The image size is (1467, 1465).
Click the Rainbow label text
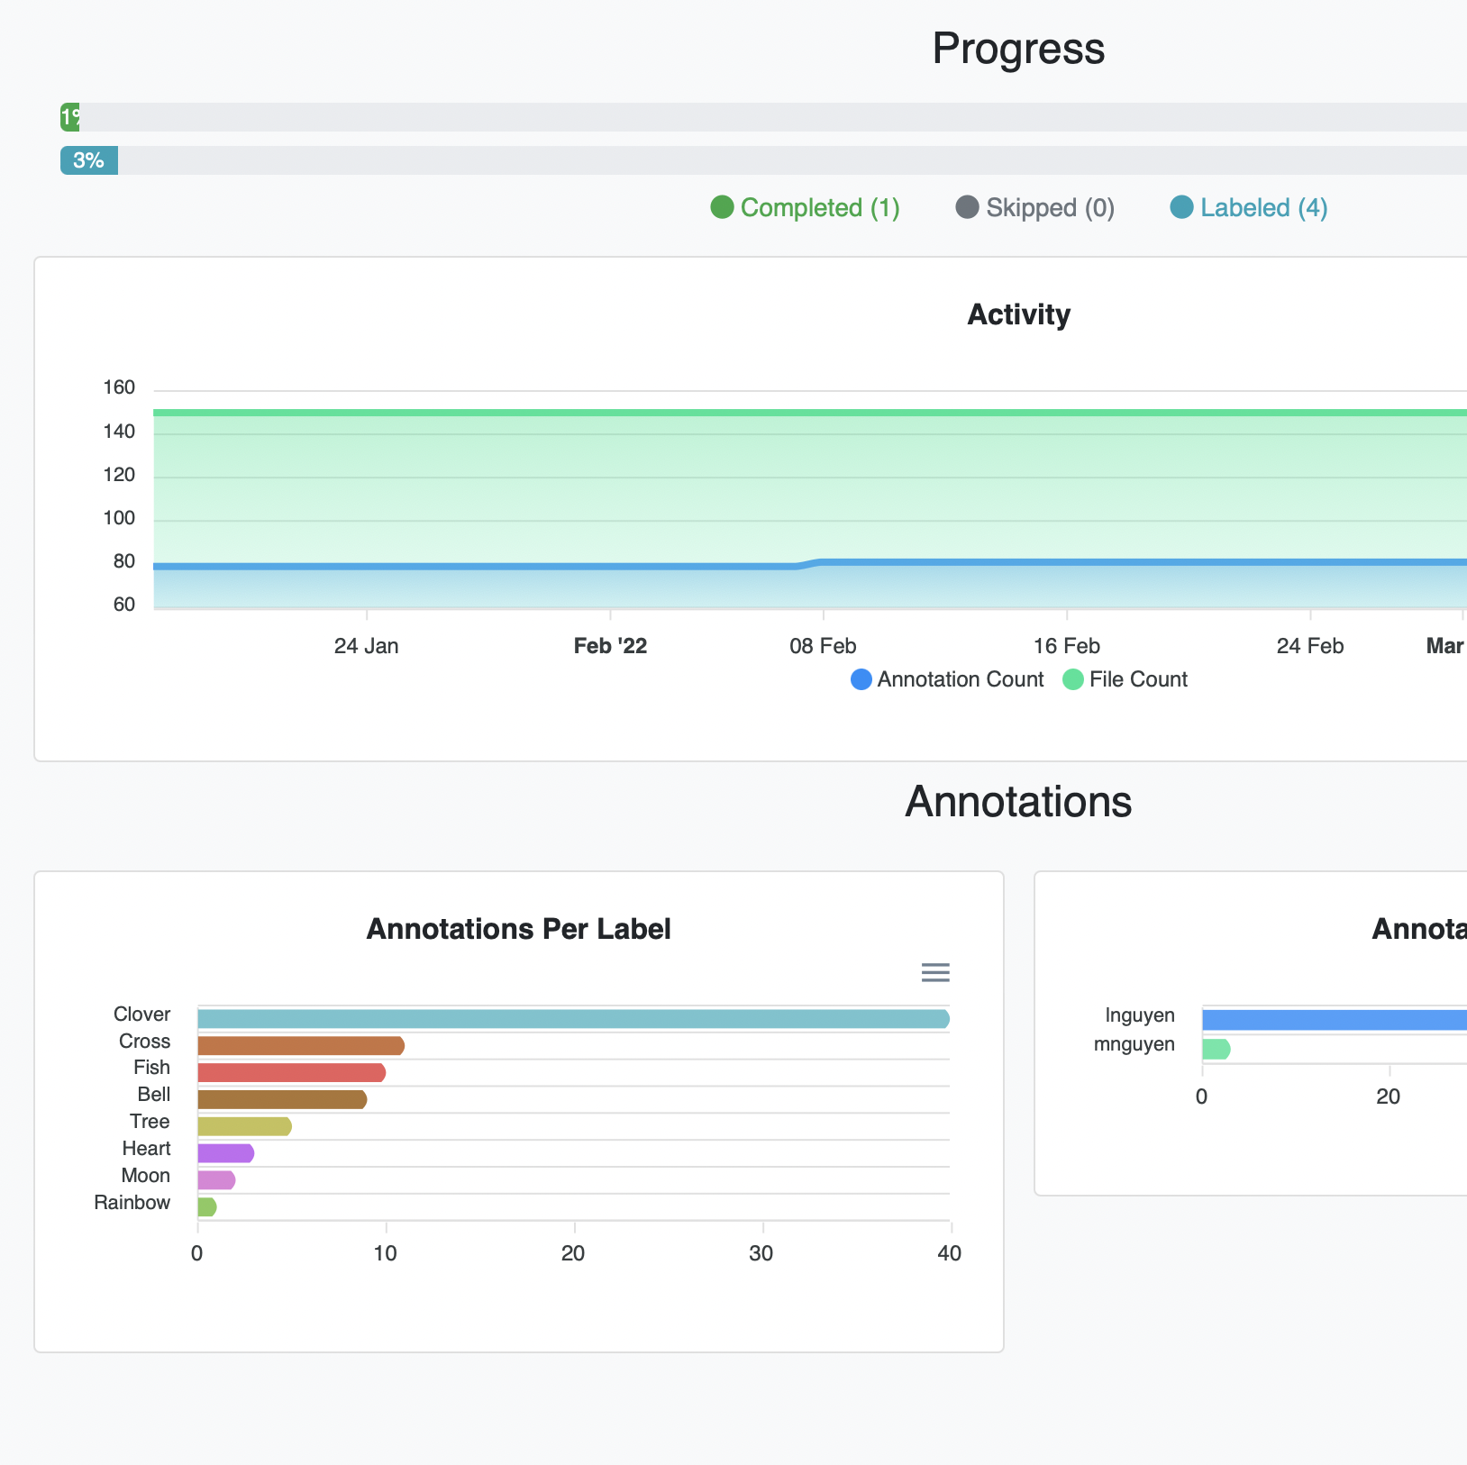(x=132, y=1203)
